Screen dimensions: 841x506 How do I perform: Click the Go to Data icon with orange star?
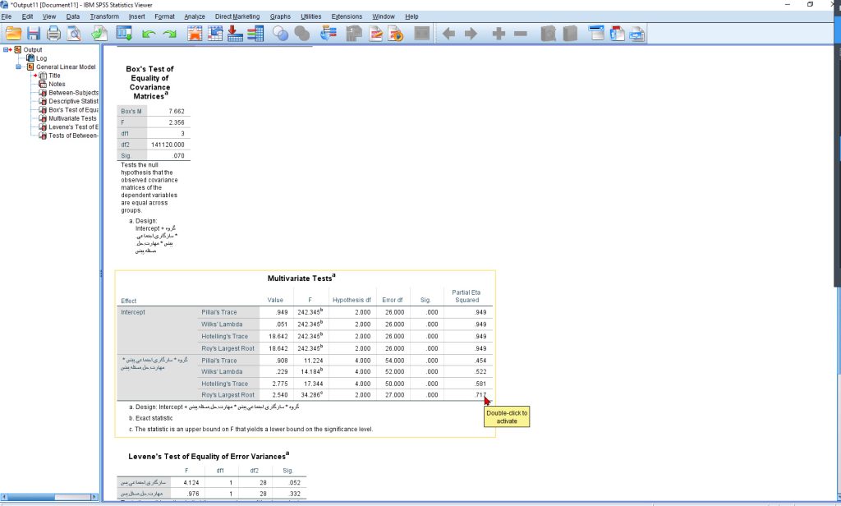coord(195,34)
